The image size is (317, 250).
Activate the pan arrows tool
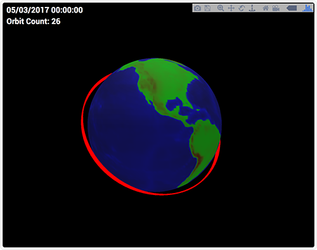[231, 8]
